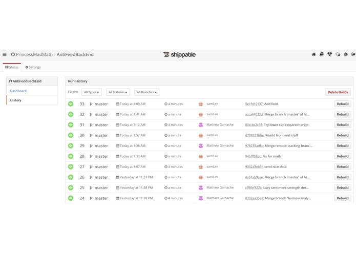This screenshot has height=253, width=356.
Task: Open commit 8392aa35e1 link
Action: pos(255,198)
